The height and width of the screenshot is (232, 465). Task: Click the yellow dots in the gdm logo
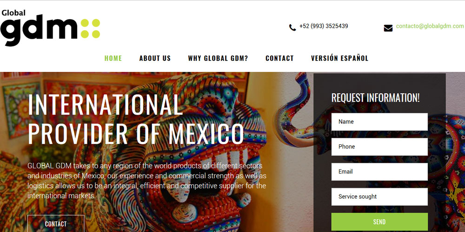[x=91, y=28]
